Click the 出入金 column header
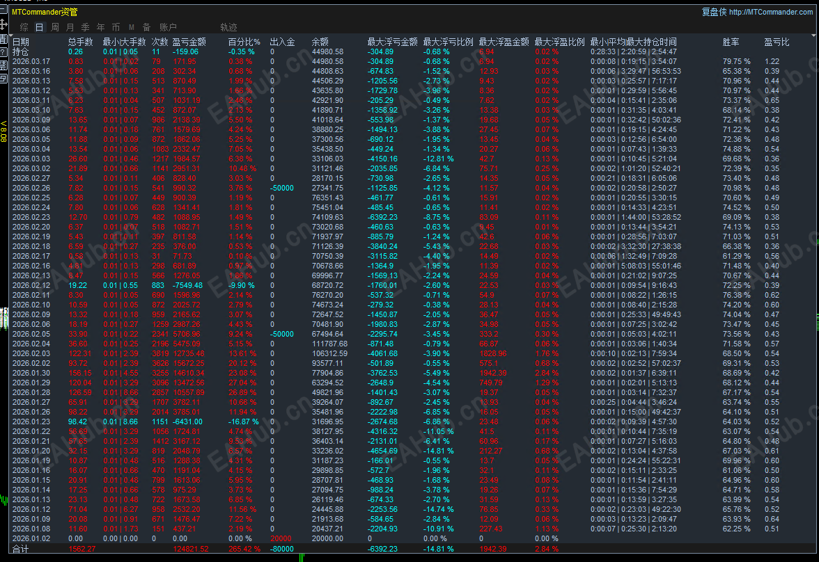This screenshot has width=819, height=562. coord(282,42)
